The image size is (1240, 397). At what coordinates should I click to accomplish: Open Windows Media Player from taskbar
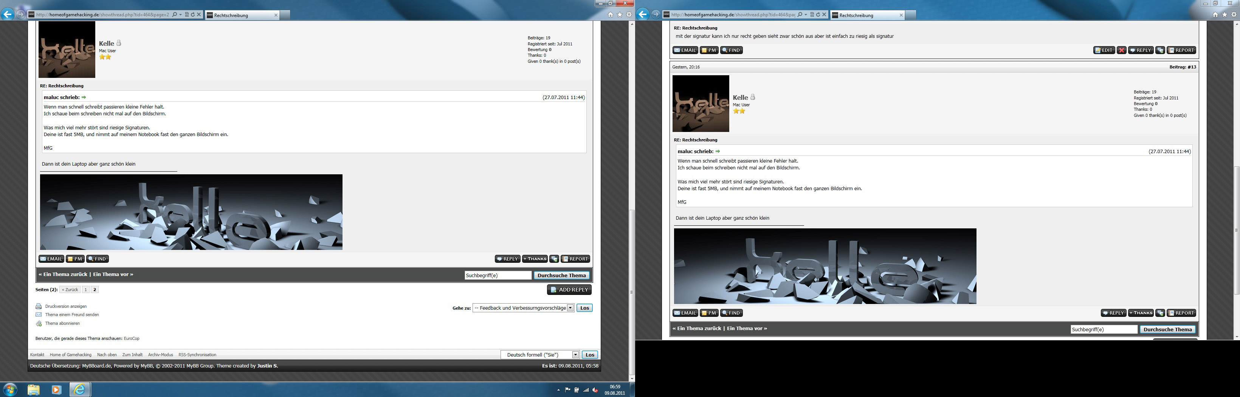click(x=56, y=389)
